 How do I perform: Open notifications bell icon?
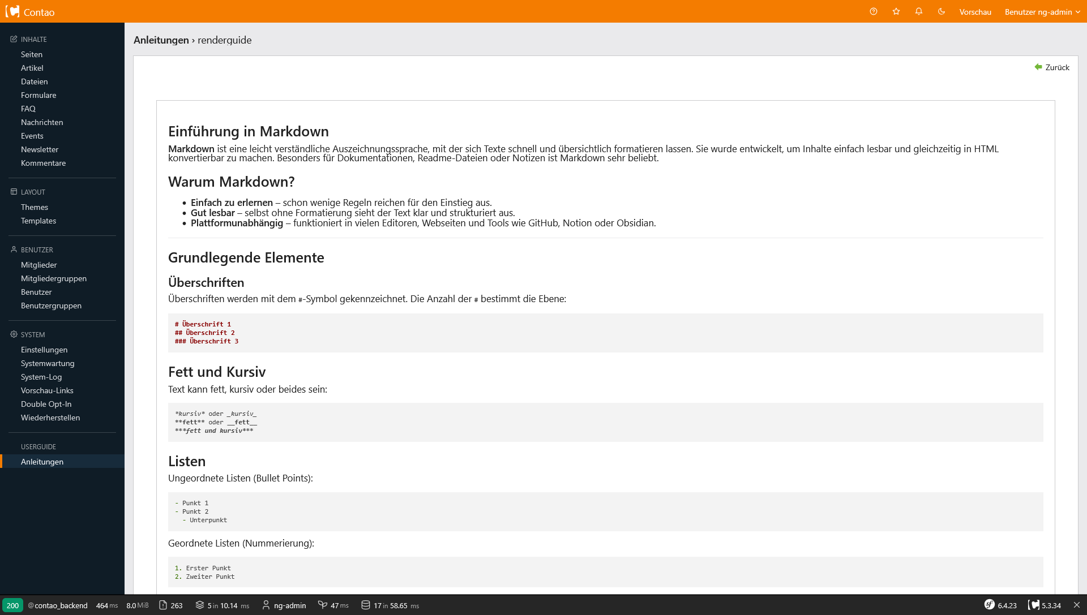[x=919, y=11]
